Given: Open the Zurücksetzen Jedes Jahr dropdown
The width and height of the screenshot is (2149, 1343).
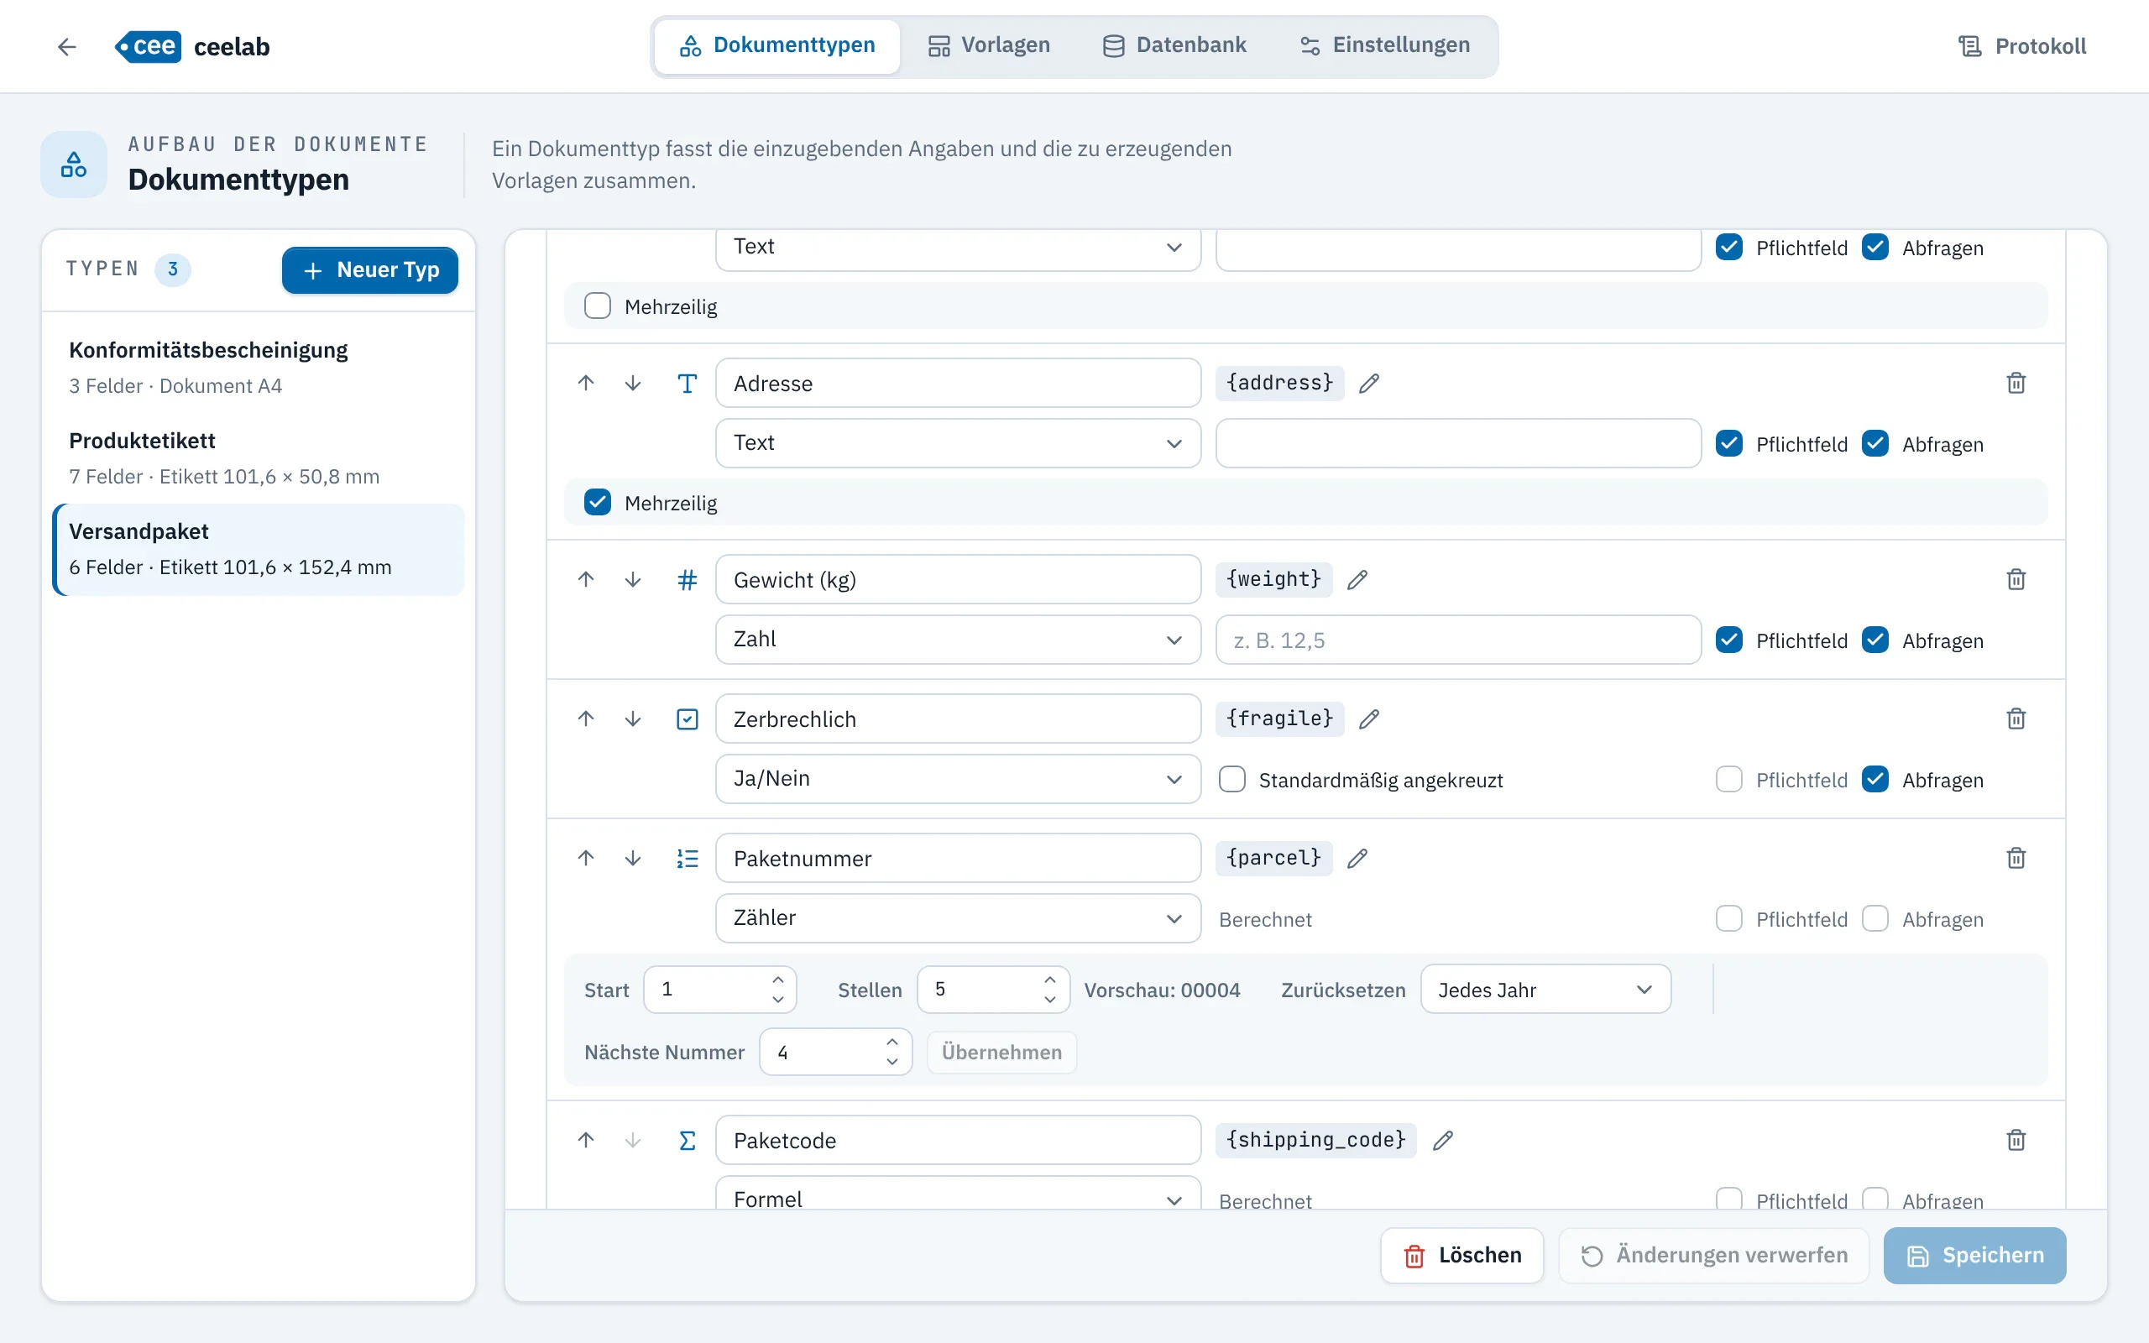Looking at the screenshot, I should pyautogui.click(x=1545, y=990).
